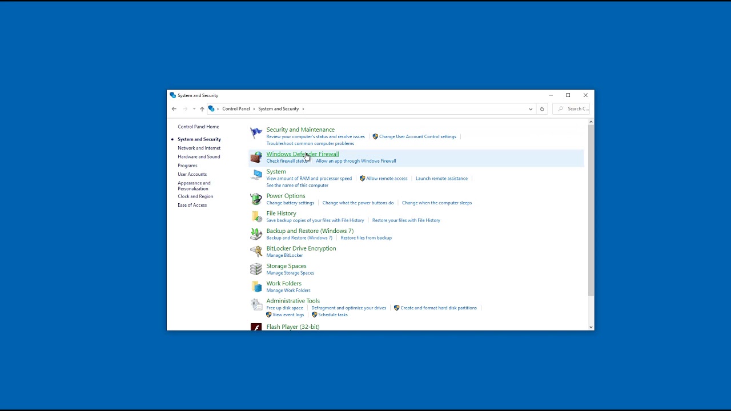Image resolution: width=731 pixels, height=411 pixels.
Task: Click Allow an app through Windows Firewall
Action: [x=356, y=161]
